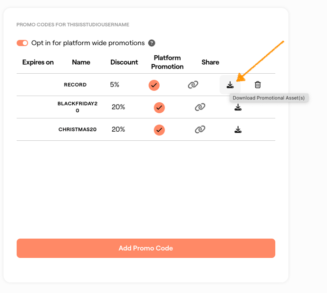Screen dimensions: 327x293
Task: Copy share link for RECORD code
Action: (x=193, y=85)
